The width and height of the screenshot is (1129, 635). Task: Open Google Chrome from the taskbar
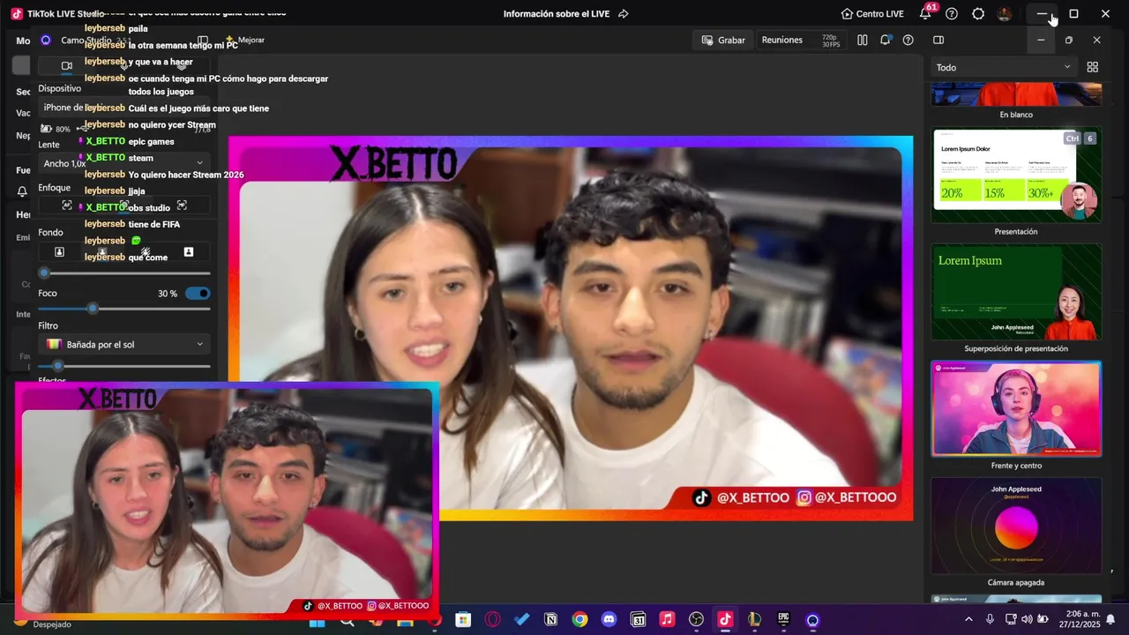(579, 619)
